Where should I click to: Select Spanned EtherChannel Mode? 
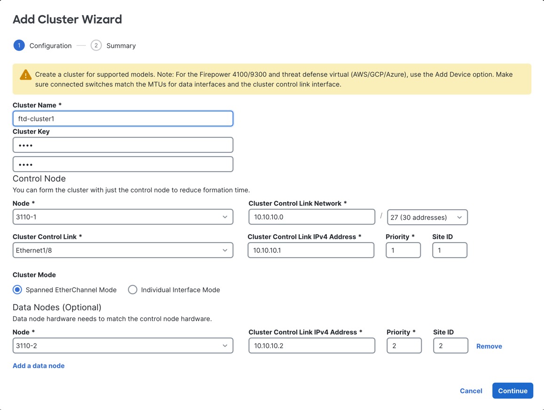click(x=17, y=290)
